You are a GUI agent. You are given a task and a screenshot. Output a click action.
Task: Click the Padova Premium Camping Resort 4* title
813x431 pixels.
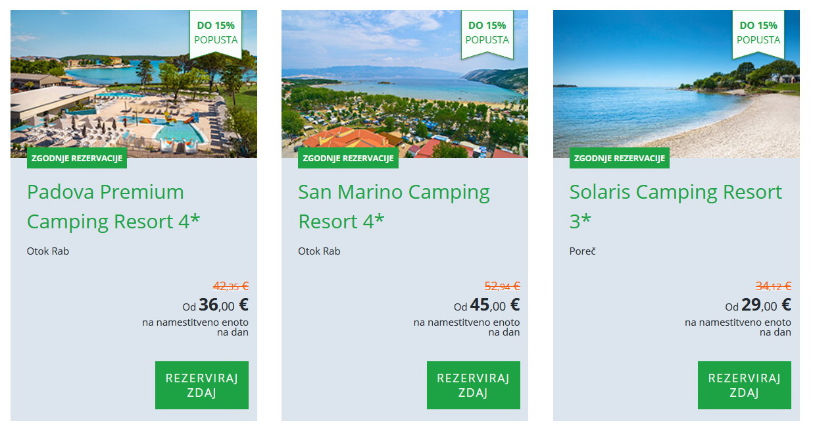[x=113, y=207]
